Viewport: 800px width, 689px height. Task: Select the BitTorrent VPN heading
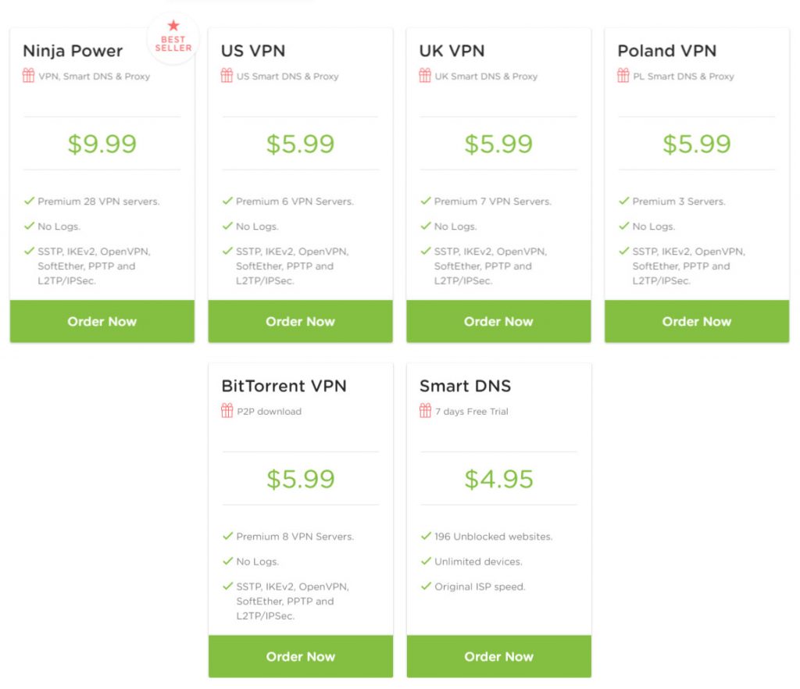284,386
